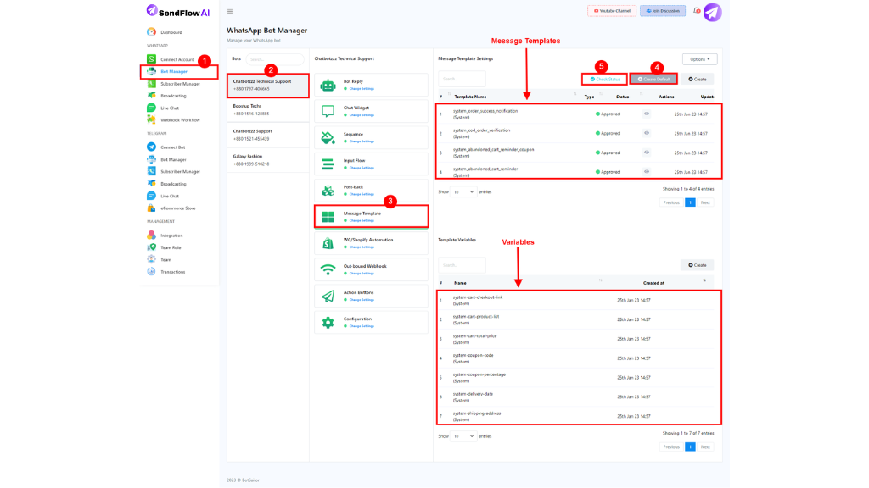Viewport: 869px width, 488px height.
Task: Click Next in templates pagination
Action: [x=705, y=202]
